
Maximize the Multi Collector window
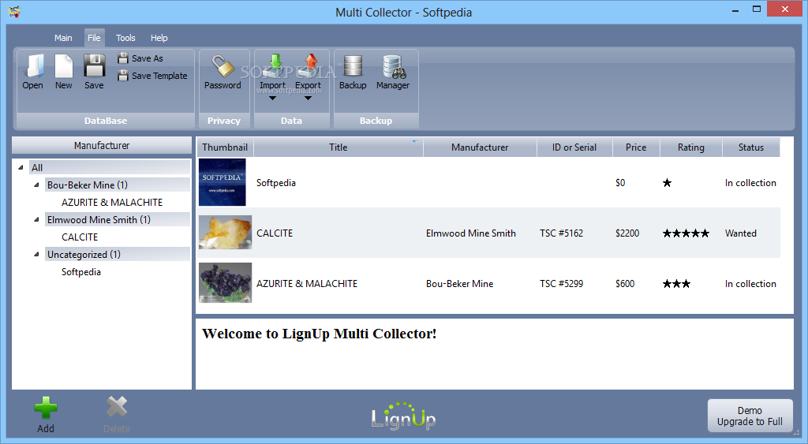[757, 9]
